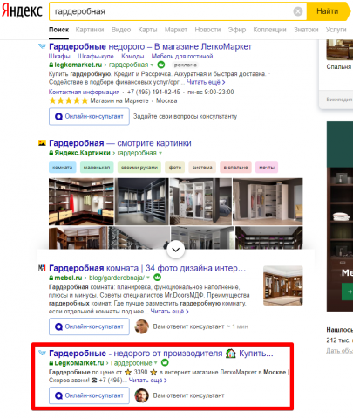Open 'Гардеробные - недорого от производителя' result
Image resolution: width=353 pixels, height=419 pixels.
(161, 354)
